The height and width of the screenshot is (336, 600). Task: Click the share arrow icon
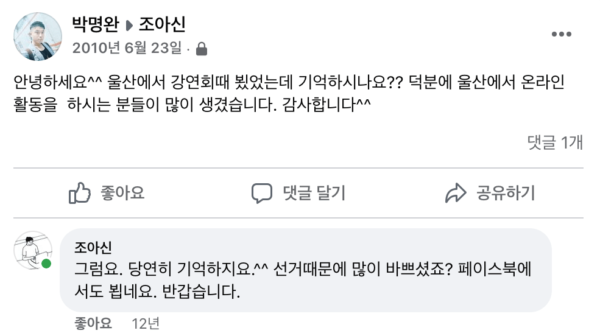(455, 194)
